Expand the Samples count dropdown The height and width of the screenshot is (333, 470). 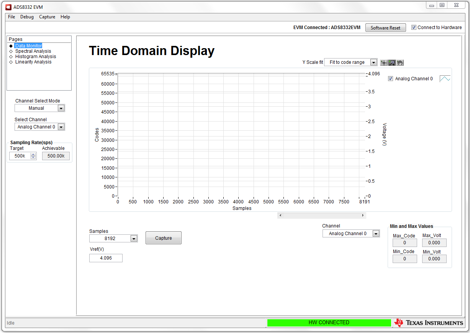tap(133, 239)
